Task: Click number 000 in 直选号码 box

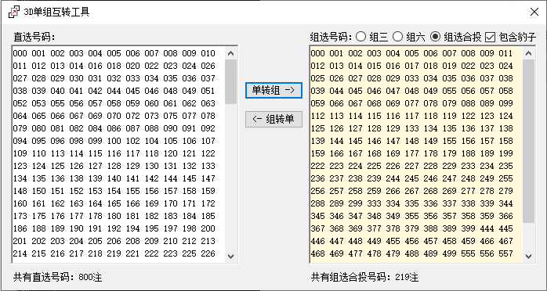Action: coord(20,53)
